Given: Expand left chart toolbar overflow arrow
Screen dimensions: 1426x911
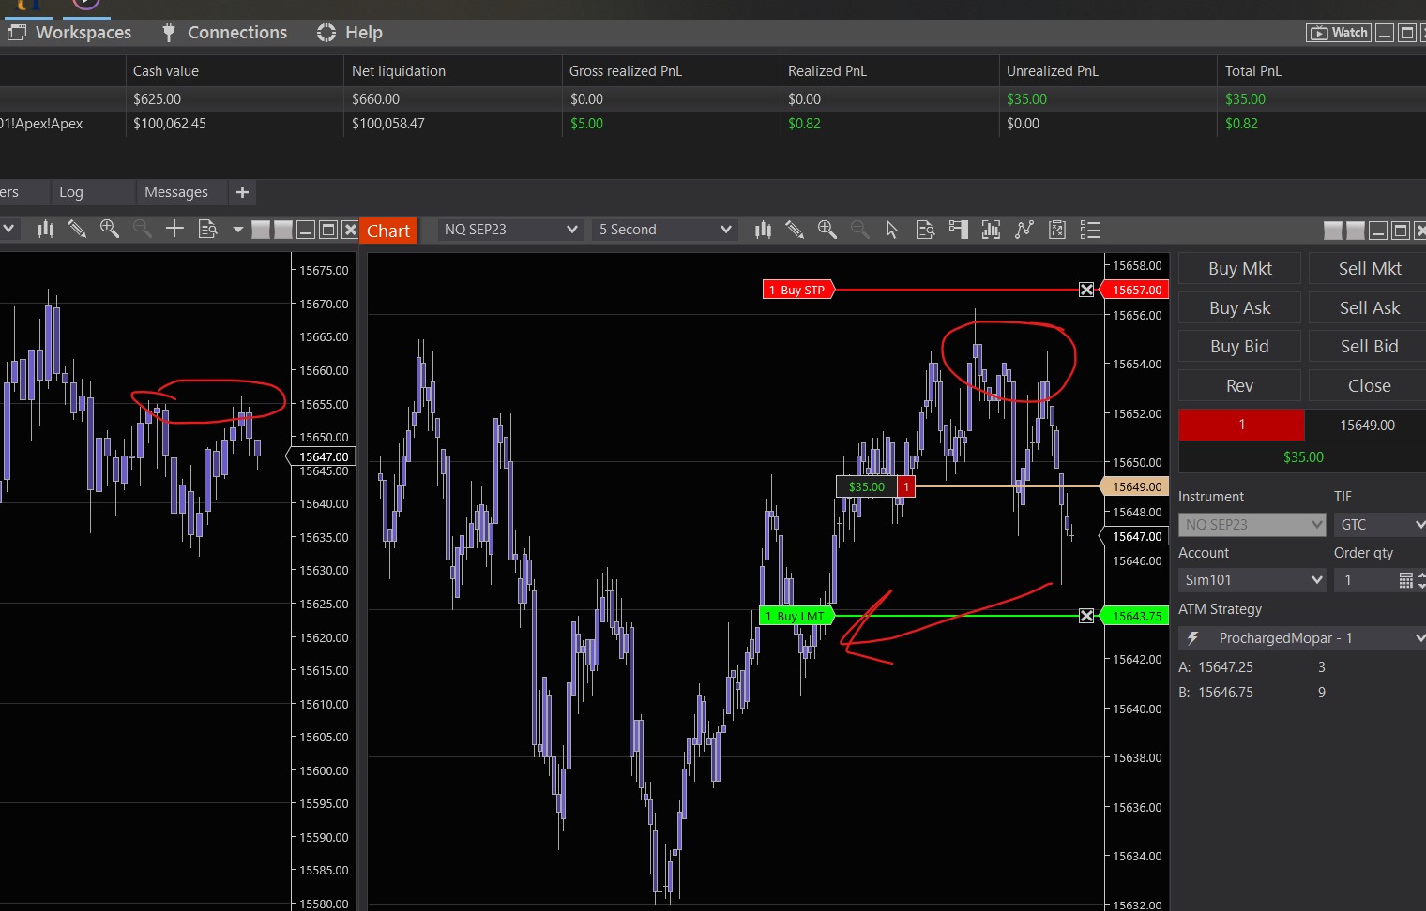Looking at the screenshot, I should (x=237, y=230).
